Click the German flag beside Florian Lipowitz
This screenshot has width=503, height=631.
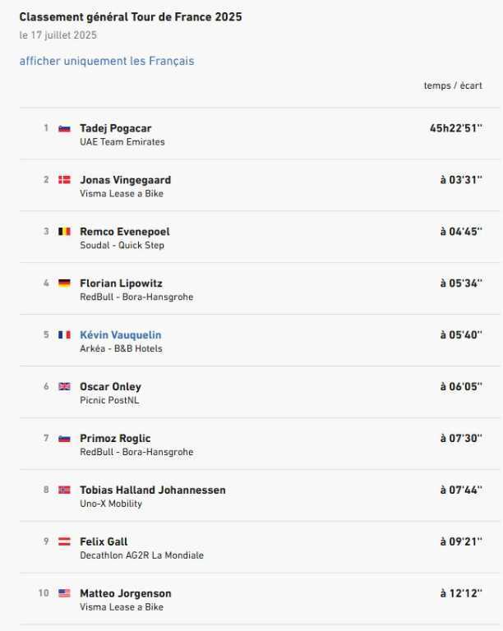click(64, 283)
